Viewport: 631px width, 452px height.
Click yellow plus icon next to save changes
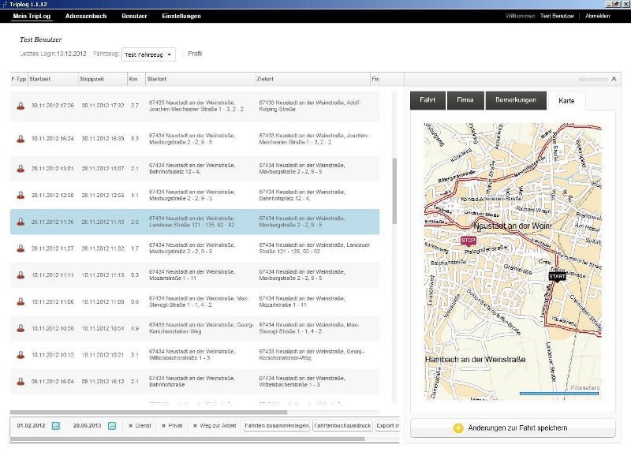point(458,428)
